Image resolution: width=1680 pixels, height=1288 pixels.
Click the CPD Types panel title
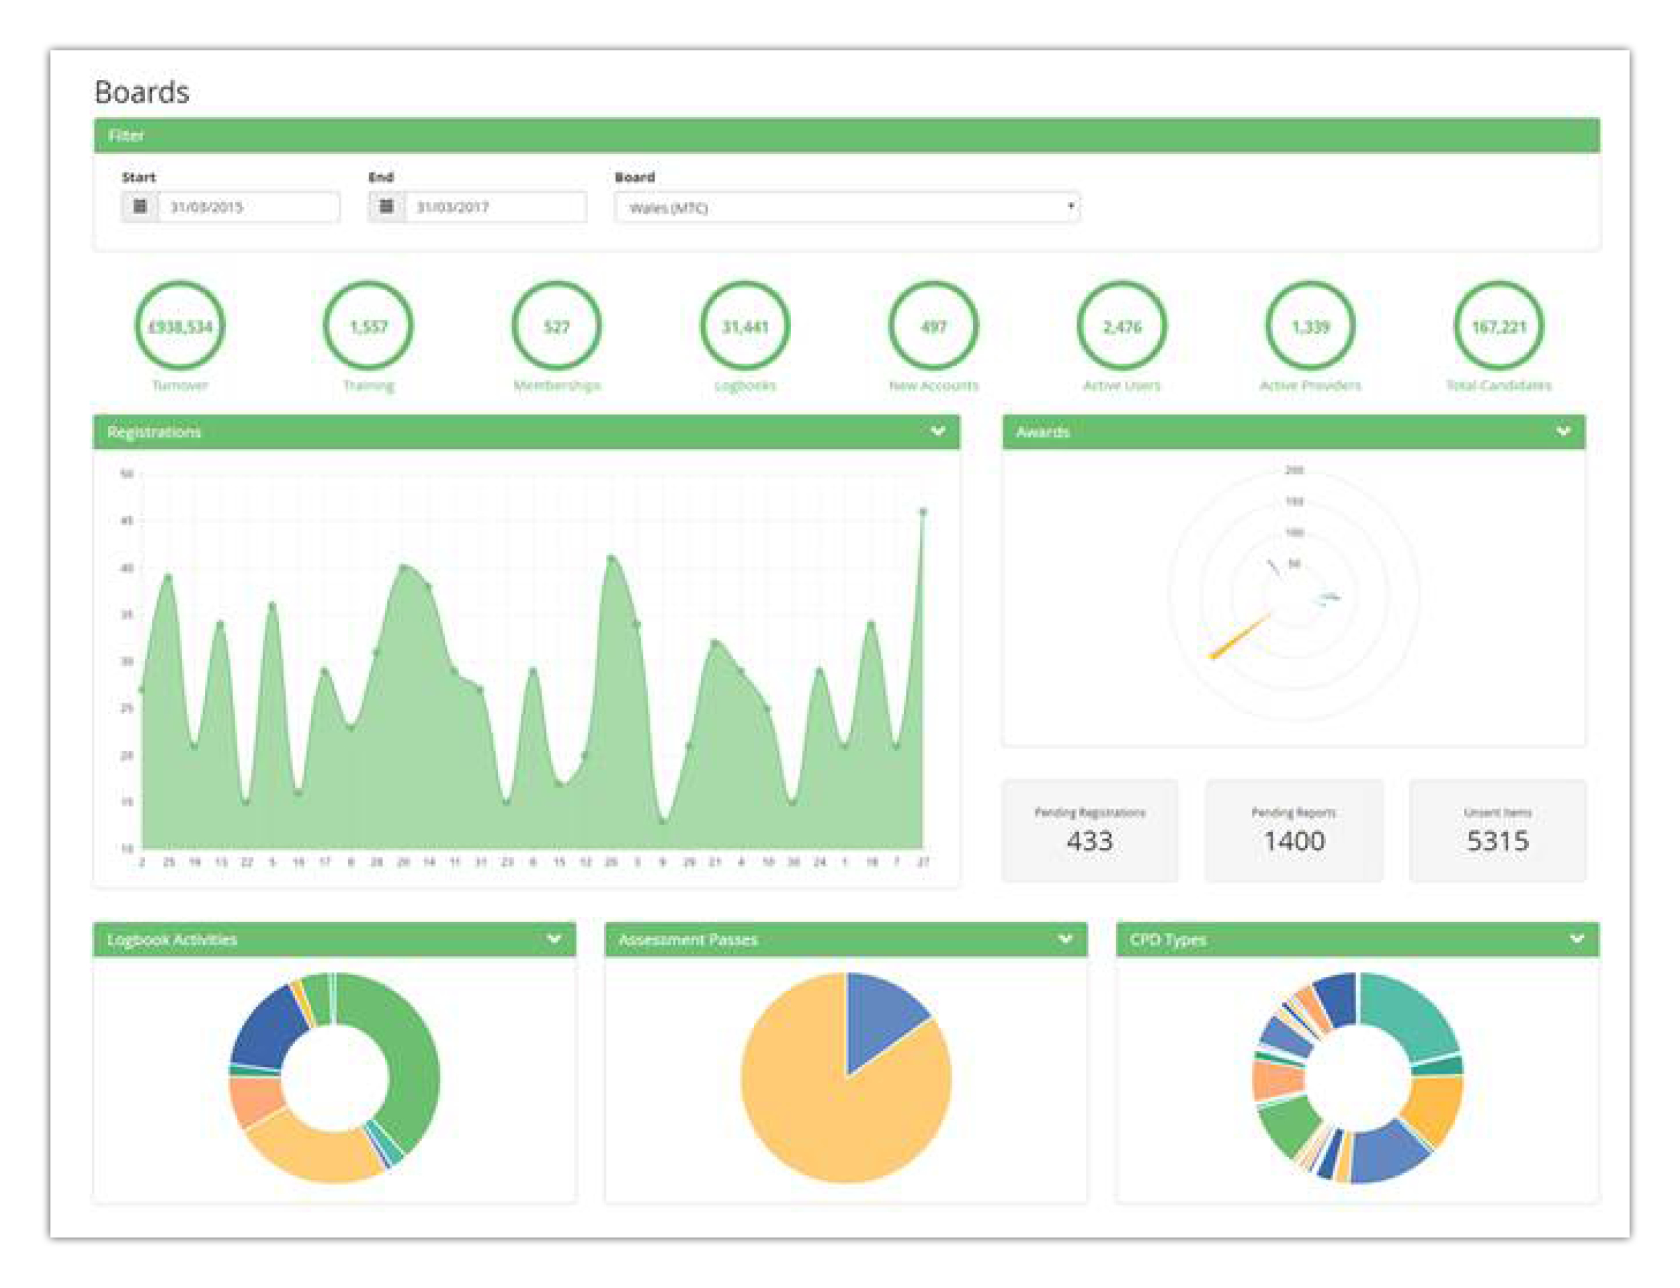[x=1167, y=939]
